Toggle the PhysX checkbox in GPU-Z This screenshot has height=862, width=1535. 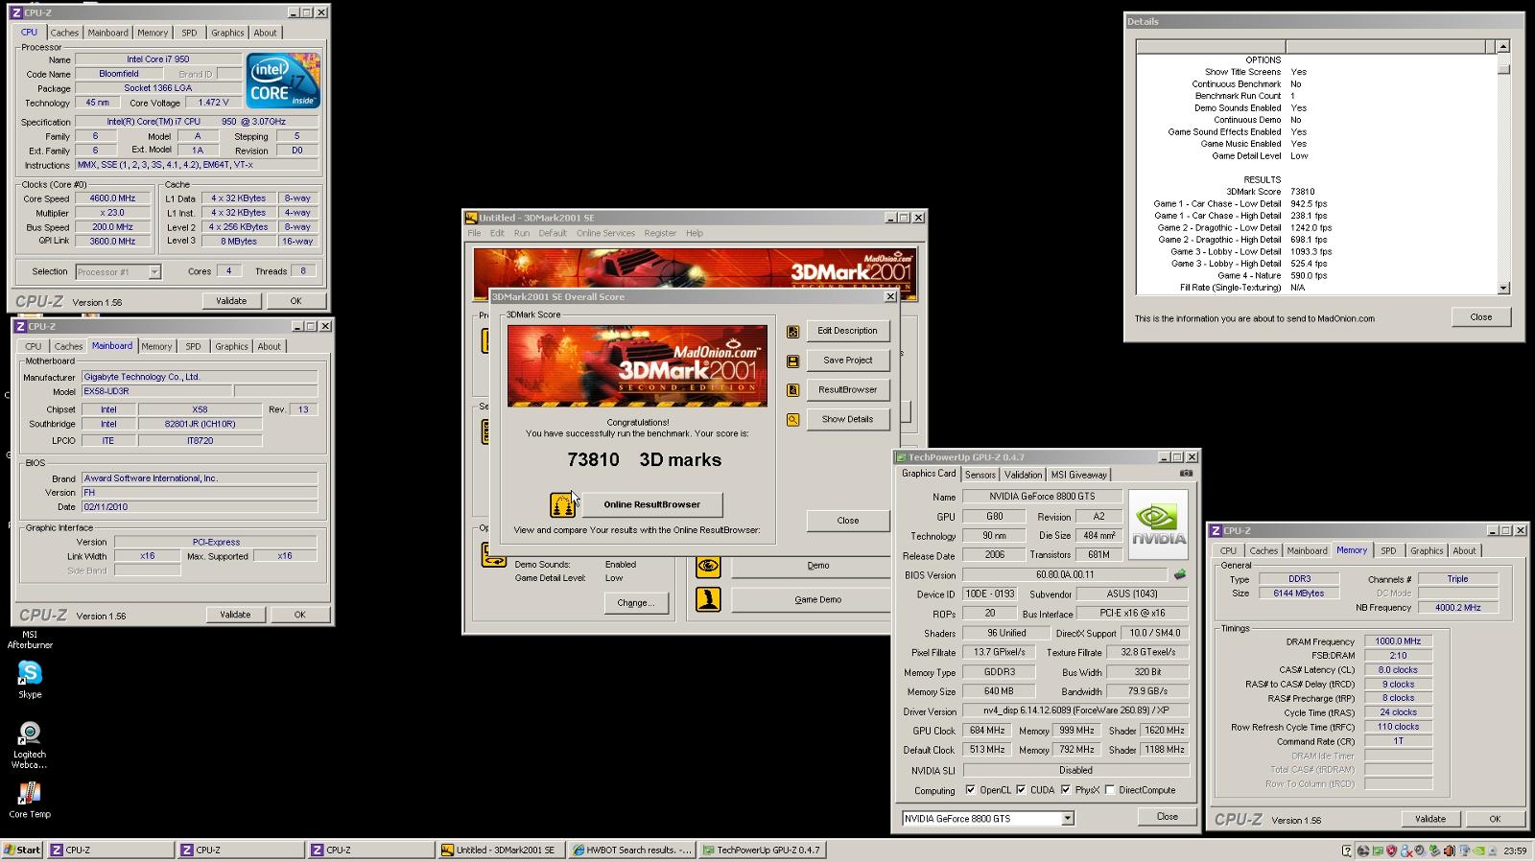(x=1066, y=790)
